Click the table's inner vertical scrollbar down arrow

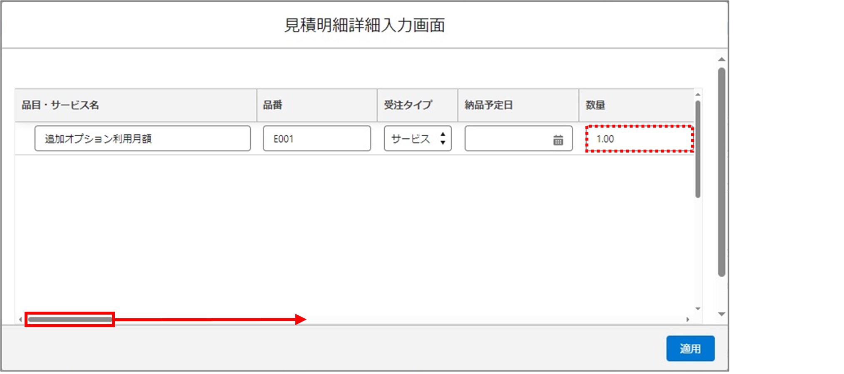[x=698, y=309]
